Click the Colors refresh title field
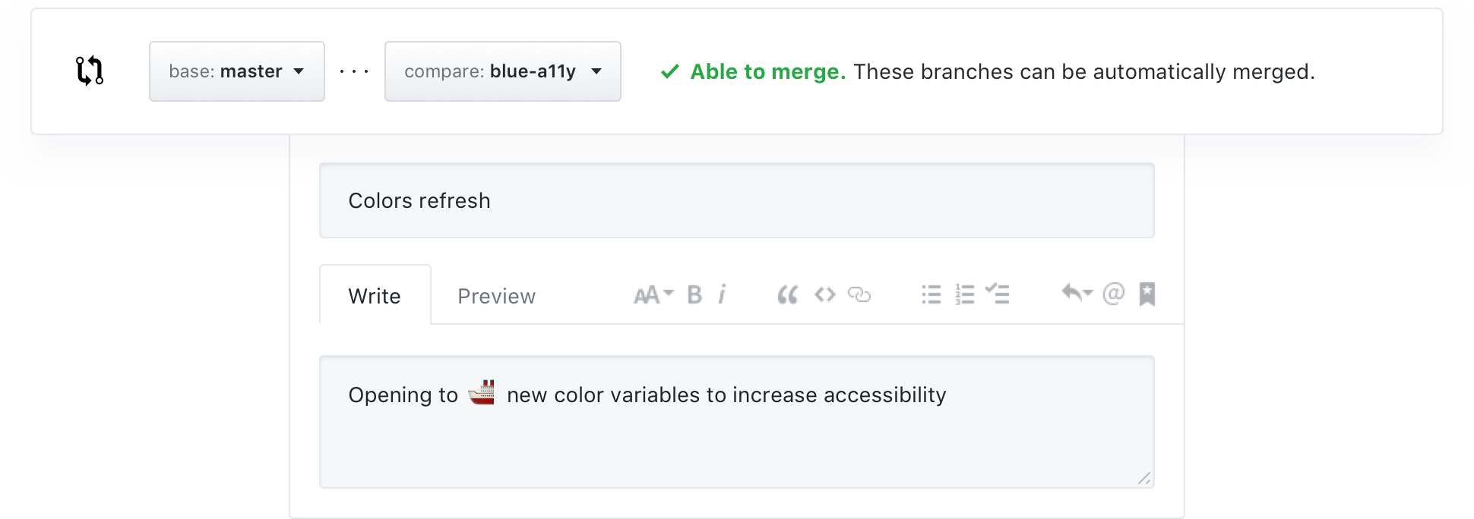 click(737, 200)
